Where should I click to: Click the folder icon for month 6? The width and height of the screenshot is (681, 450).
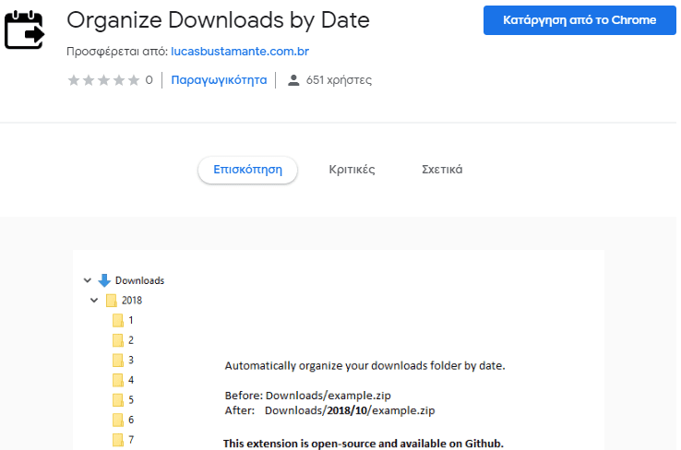coord(118,420)
